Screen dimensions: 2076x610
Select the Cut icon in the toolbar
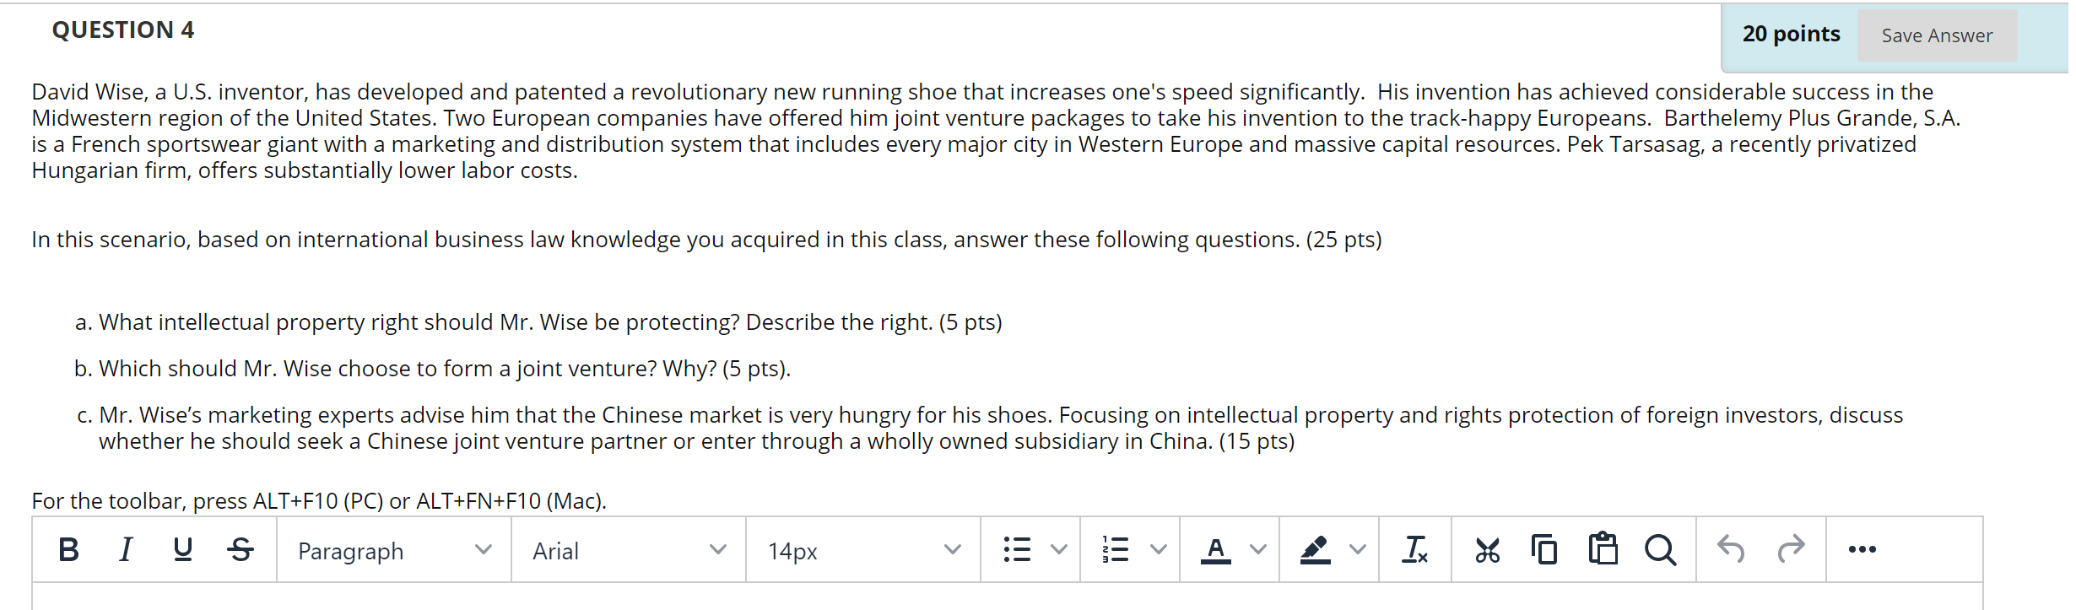click(1488, 549)
